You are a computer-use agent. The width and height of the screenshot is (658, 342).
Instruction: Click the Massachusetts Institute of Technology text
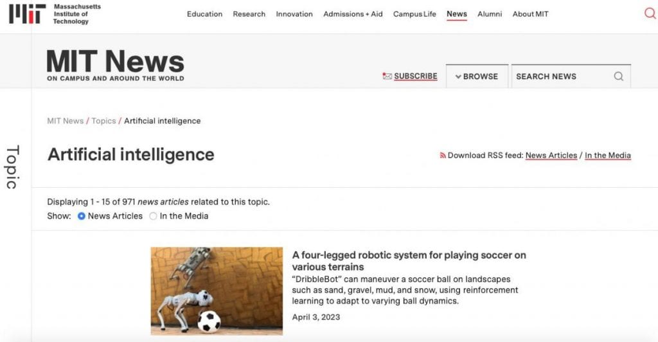pyautogui.click(x=77, y=14)
